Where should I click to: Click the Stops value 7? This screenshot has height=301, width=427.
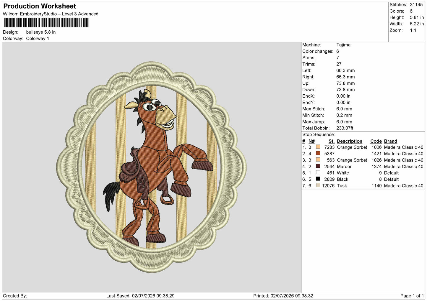(338, 58)
